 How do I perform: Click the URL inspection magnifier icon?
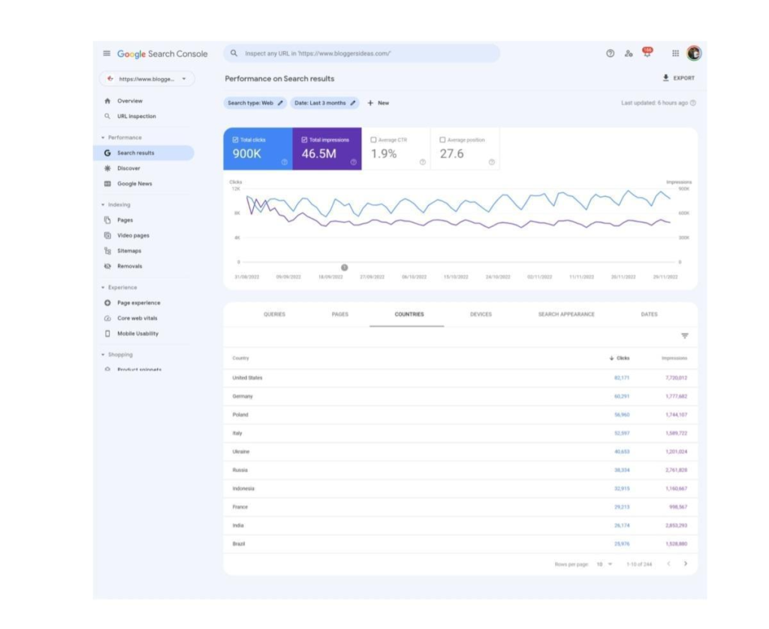pyautogui.click(x=107, y=116)
